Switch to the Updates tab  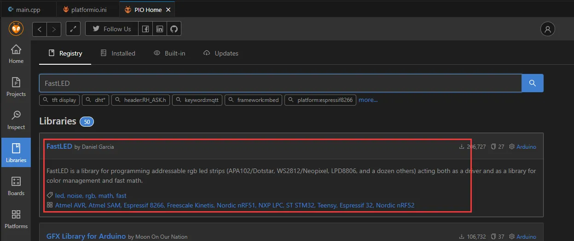pos(220,53)
